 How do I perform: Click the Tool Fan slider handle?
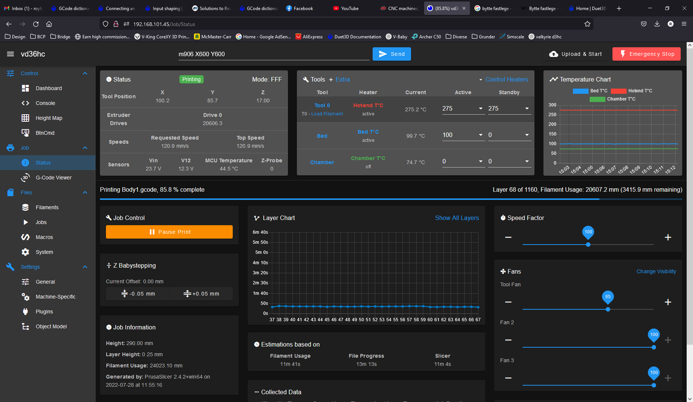click(x=608, y=309)
